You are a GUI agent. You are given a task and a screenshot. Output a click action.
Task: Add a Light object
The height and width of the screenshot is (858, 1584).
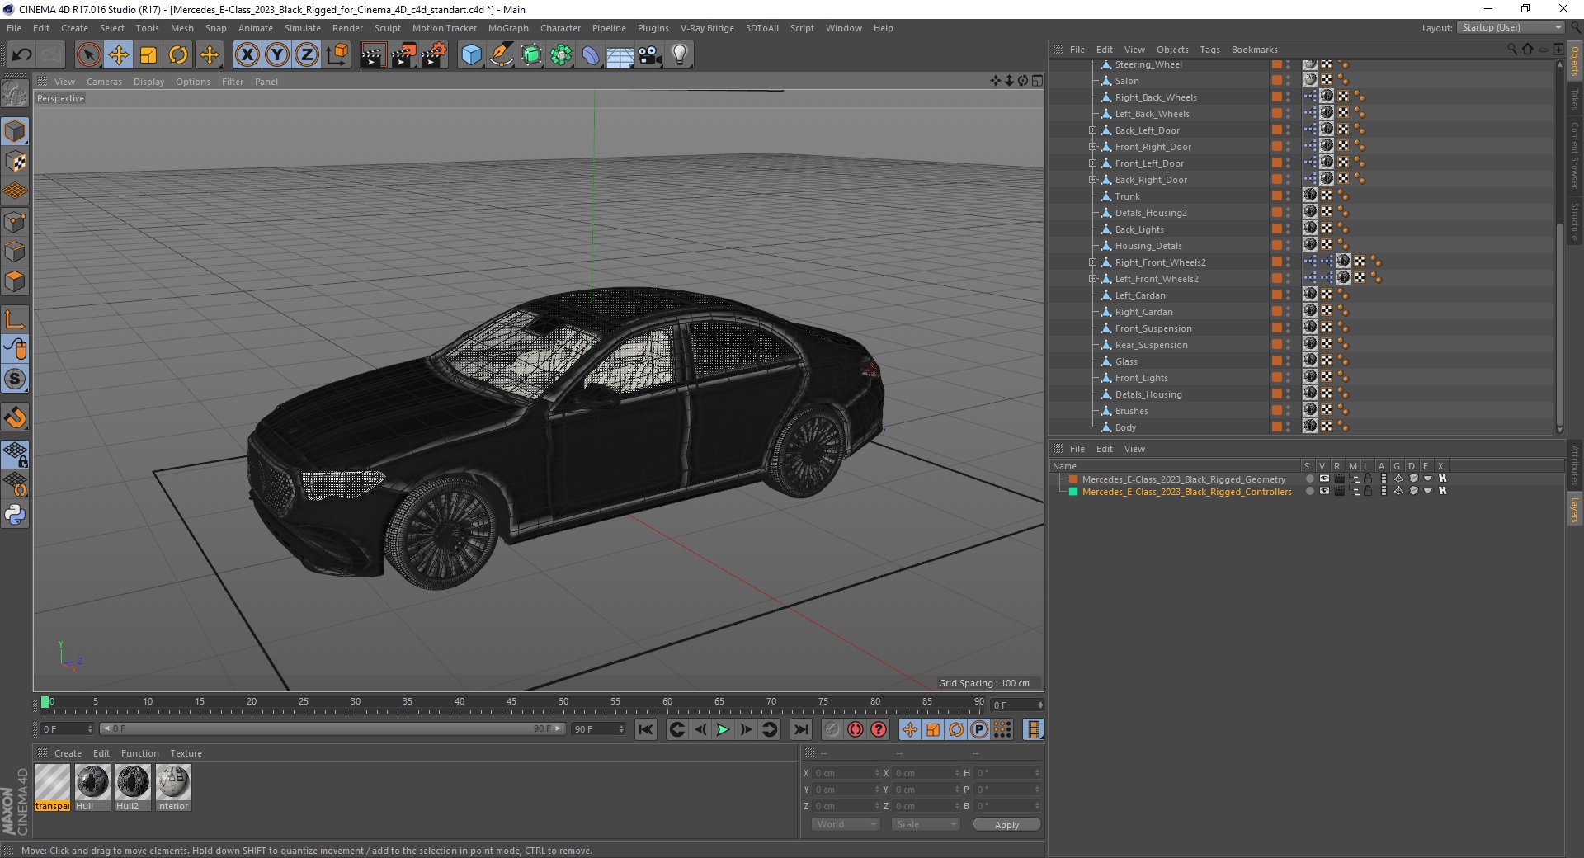coord(680,55)
